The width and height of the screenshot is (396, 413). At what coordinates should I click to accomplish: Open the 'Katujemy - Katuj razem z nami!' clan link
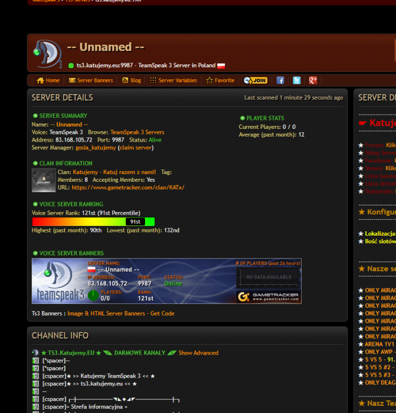click(114, 172)
